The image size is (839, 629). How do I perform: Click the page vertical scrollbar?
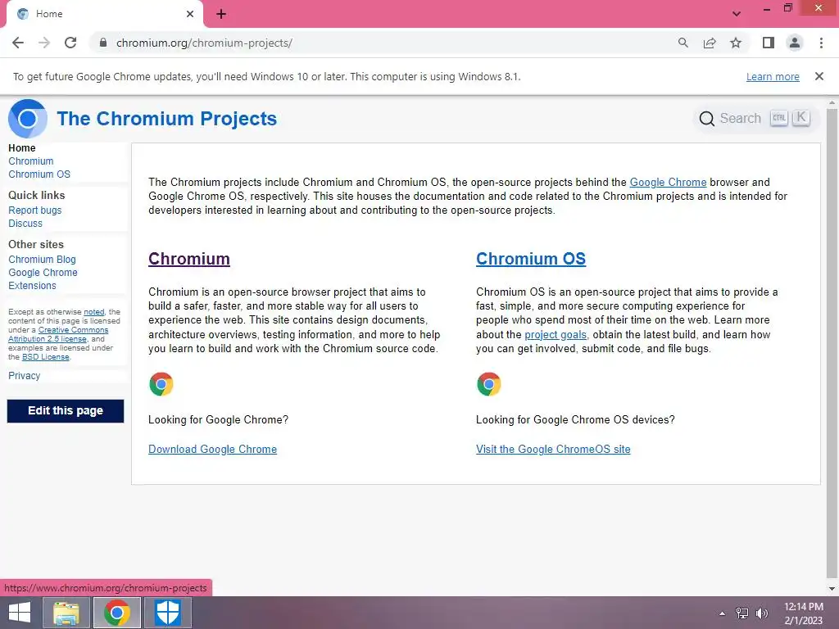pos(832,342)
